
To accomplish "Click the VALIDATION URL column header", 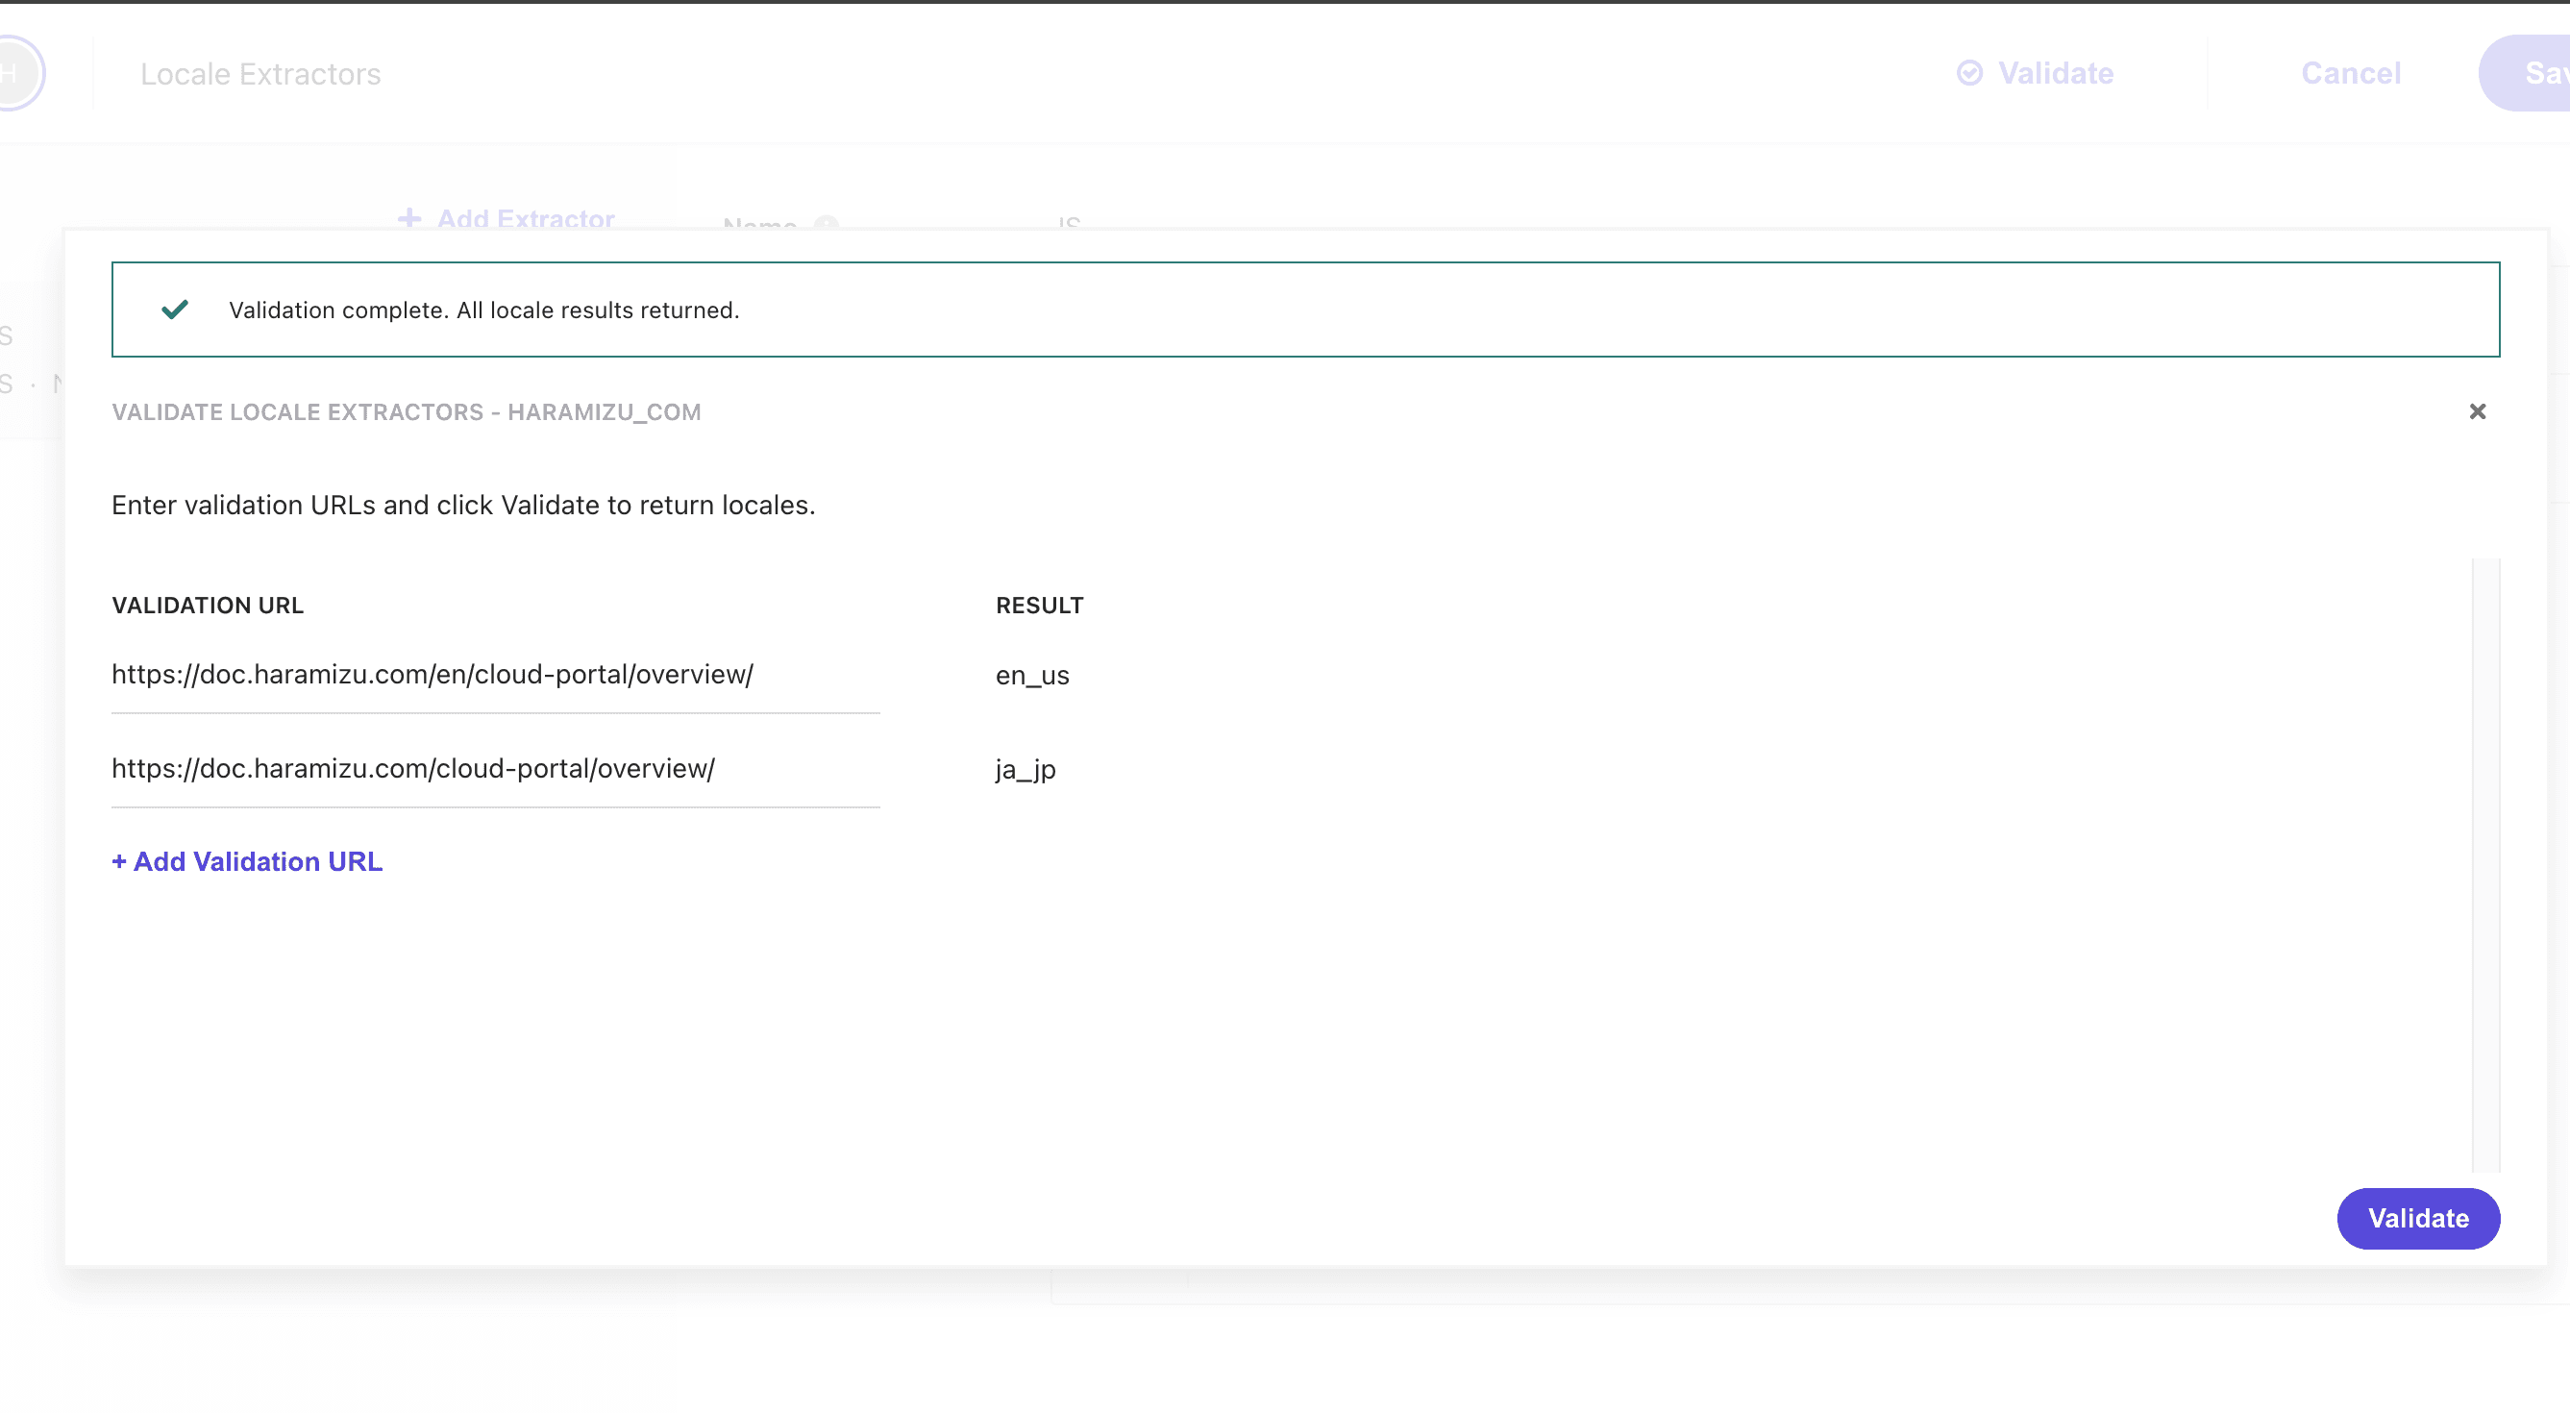I will point(208,605).
